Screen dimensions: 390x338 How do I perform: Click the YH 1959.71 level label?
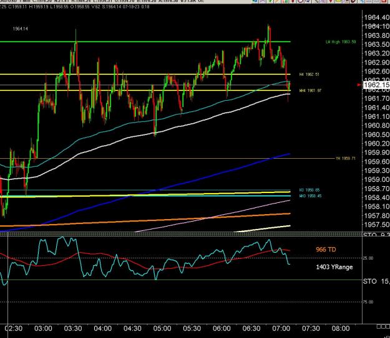click(346, 158)
